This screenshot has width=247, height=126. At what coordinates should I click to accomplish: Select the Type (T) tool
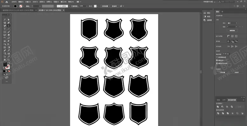(x=5, y=29)
